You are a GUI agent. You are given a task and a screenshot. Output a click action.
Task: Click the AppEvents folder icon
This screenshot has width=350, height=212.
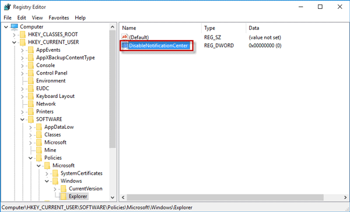tap(31, 50)
